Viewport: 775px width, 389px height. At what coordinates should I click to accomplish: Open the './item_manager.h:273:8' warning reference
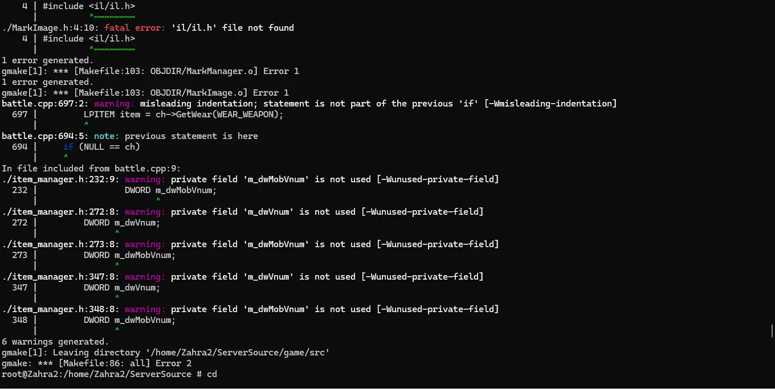[x=60, y=244]
